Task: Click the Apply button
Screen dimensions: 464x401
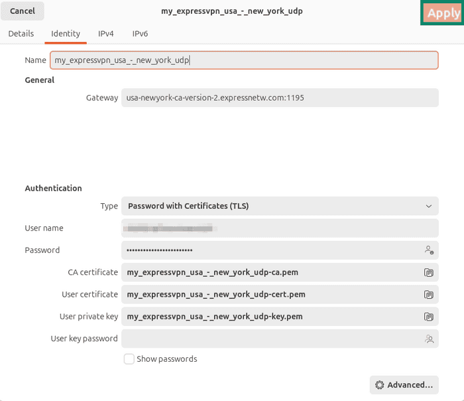Action: pyautogui.click(x=443, y=13)
